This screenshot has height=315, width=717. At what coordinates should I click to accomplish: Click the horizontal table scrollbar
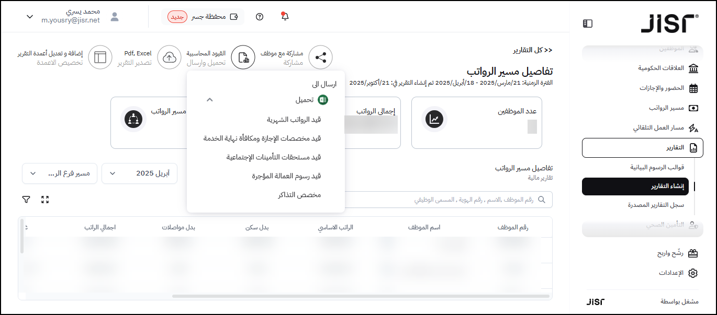(x=360, y=296)
